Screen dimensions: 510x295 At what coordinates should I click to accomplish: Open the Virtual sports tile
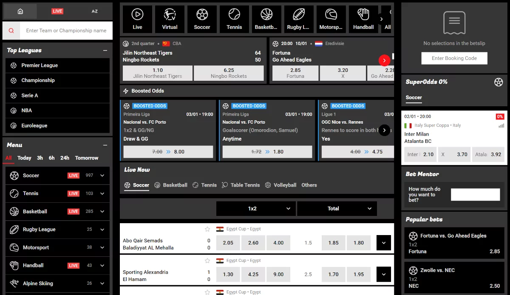pyautogui.click(x=170, y=19)
